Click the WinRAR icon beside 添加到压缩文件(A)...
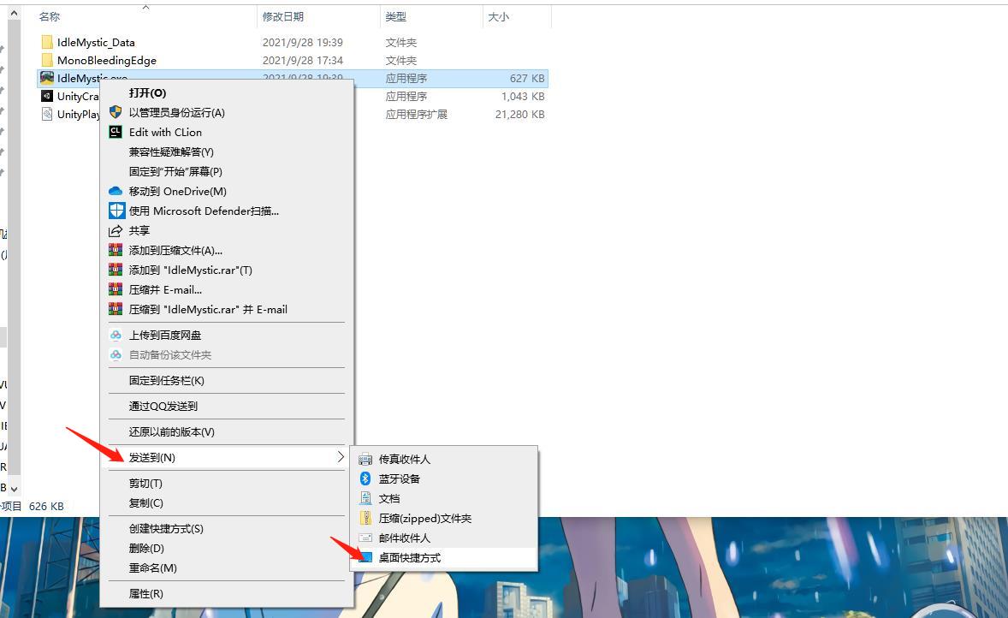The height and width of the screenshot is (618, 1008). (x=116, y=250)
